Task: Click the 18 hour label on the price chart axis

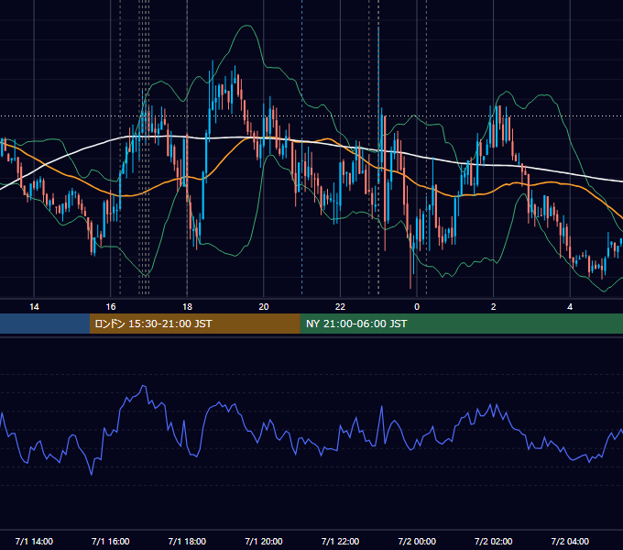Action: tap(187, 307)
